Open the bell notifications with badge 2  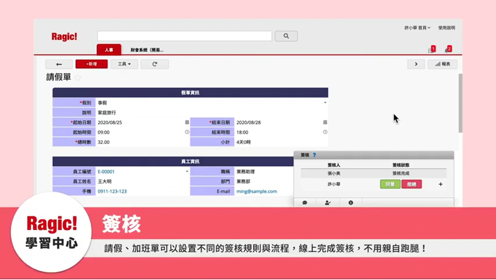coord(448,49)
